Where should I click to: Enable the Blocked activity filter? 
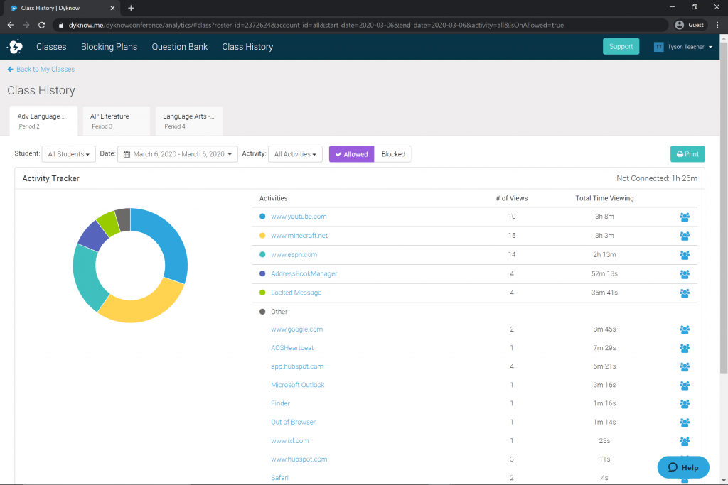click(392, 153)
